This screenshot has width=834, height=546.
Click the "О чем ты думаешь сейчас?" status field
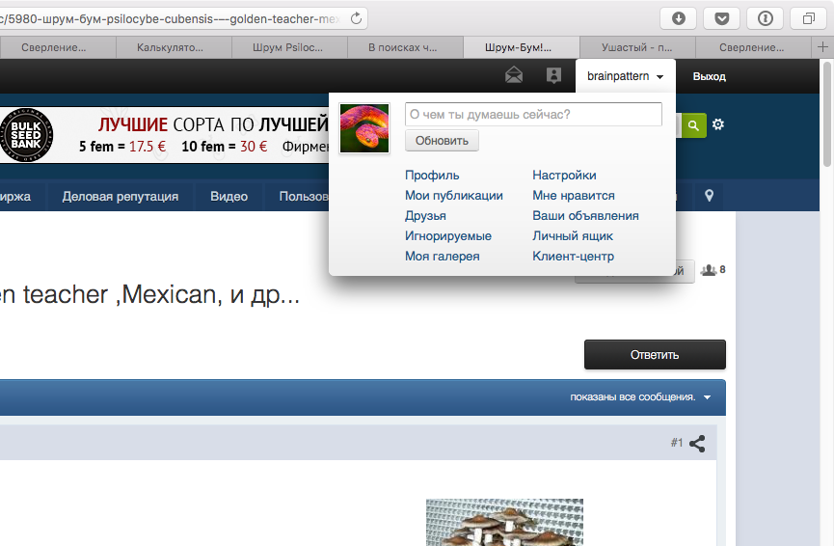(x=533, y=115)
